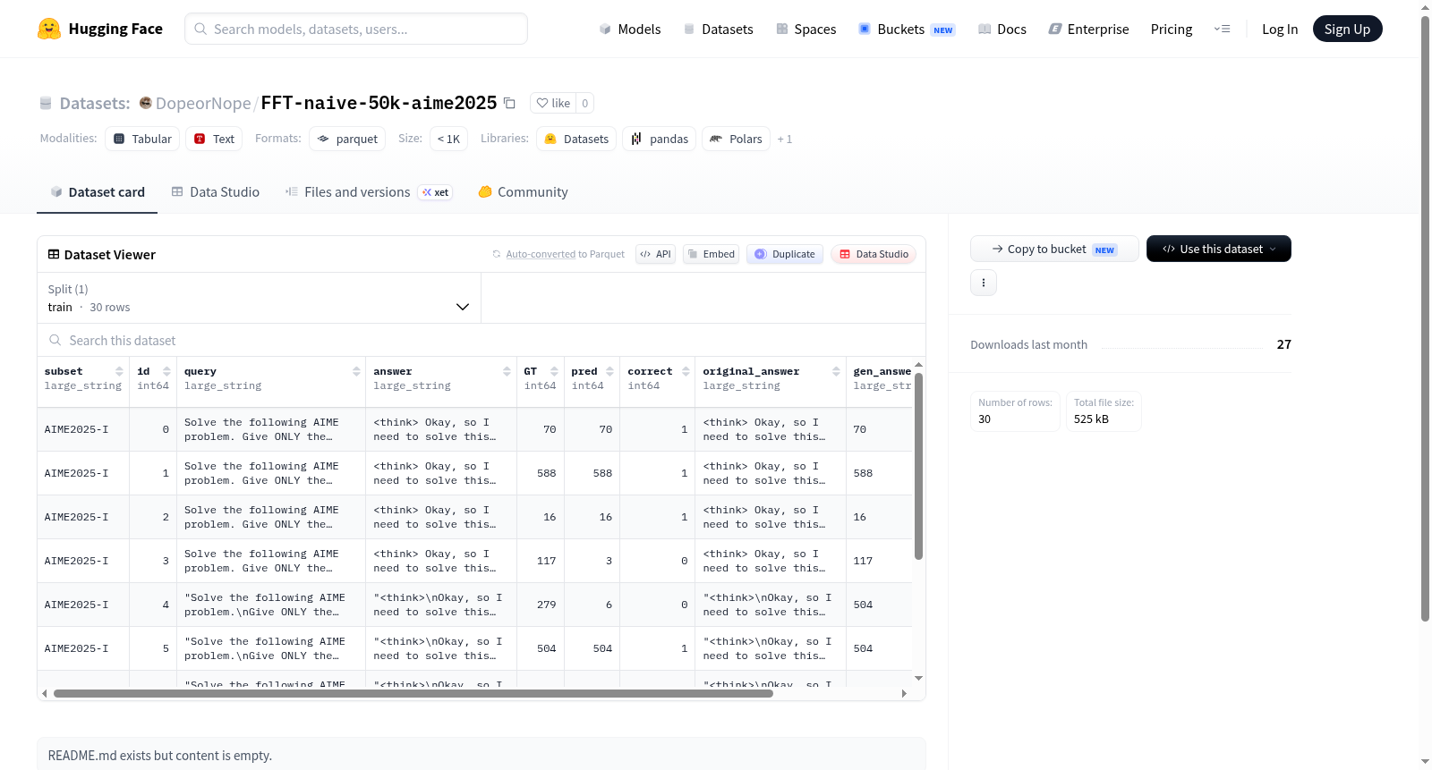Image resolution: width=1432 pixels, height=770 pixels.
Task: Open Data Studio button in viewer header
Action: point(874,254)
